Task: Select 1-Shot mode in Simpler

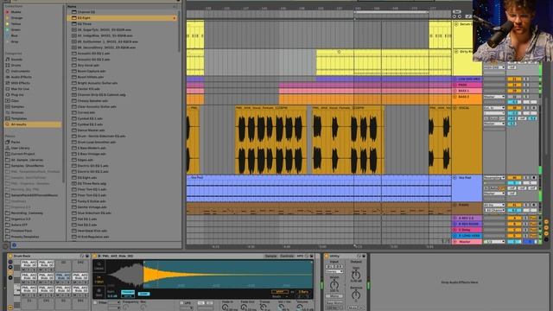Action: click(x=99, y=280)
